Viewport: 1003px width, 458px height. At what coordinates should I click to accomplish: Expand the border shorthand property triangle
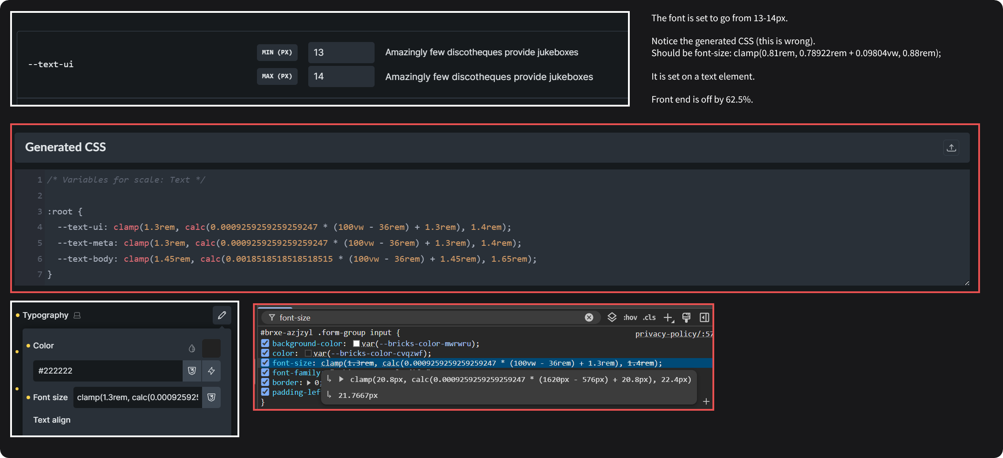(x=309, y=383)
